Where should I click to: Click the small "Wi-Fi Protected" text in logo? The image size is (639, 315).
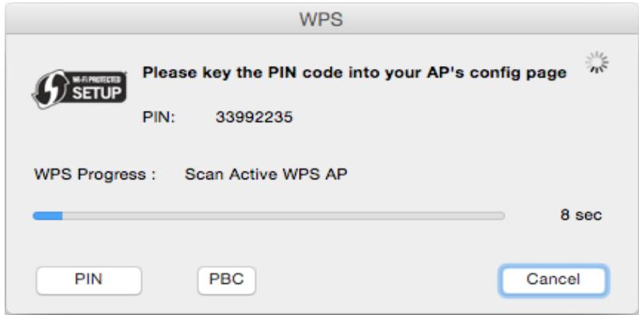pyautogui.click(x=96, y=80)
